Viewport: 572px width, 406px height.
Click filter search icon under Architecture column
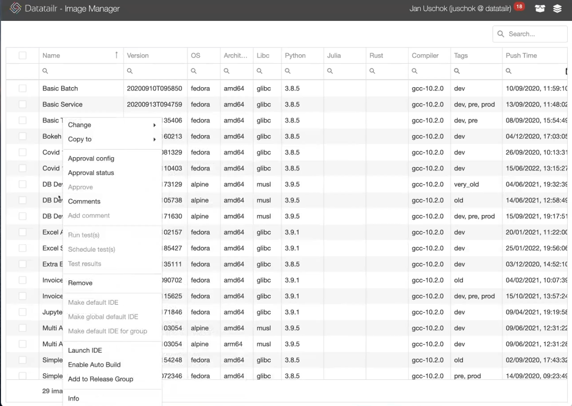pos(227,71)
